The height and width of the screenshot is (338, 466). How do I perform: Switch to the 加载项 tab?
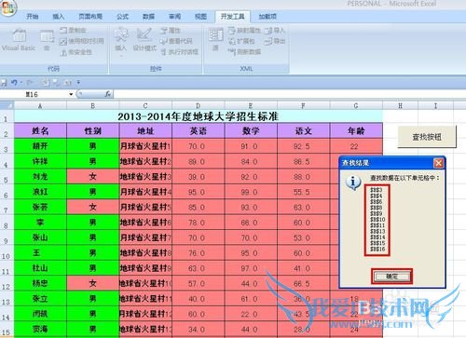(x=267, y=17)
